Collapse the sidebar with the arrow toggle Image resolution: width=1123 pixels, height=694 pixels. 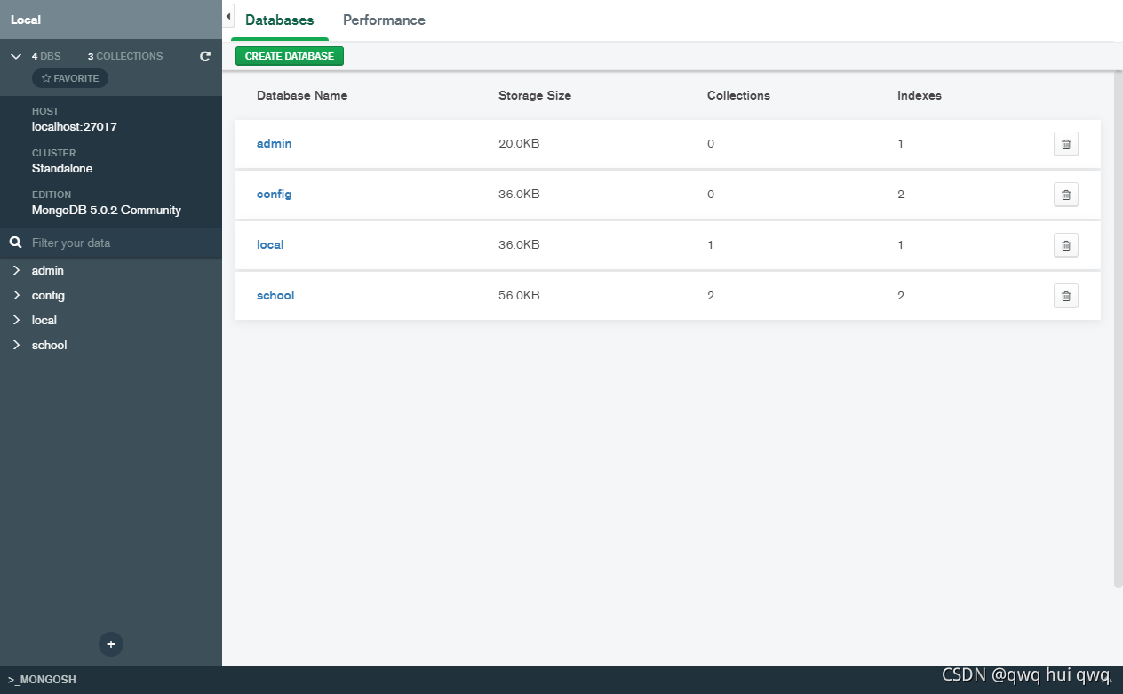tap(228, 17)
